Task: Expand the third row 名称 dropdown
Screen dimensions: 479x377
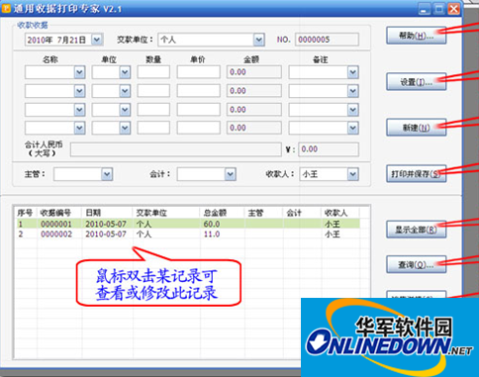Action: point(79,110)
